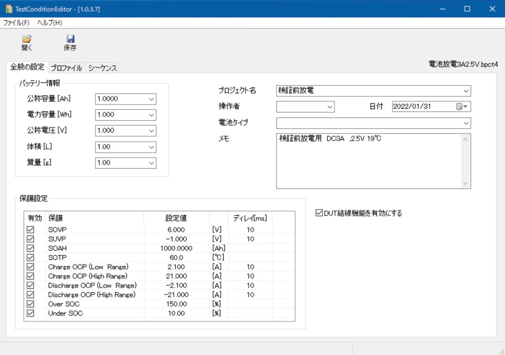Toggle the SOTP protection checkbox
The height and width of the screenshot is (355, 505).
click(31, 258)
